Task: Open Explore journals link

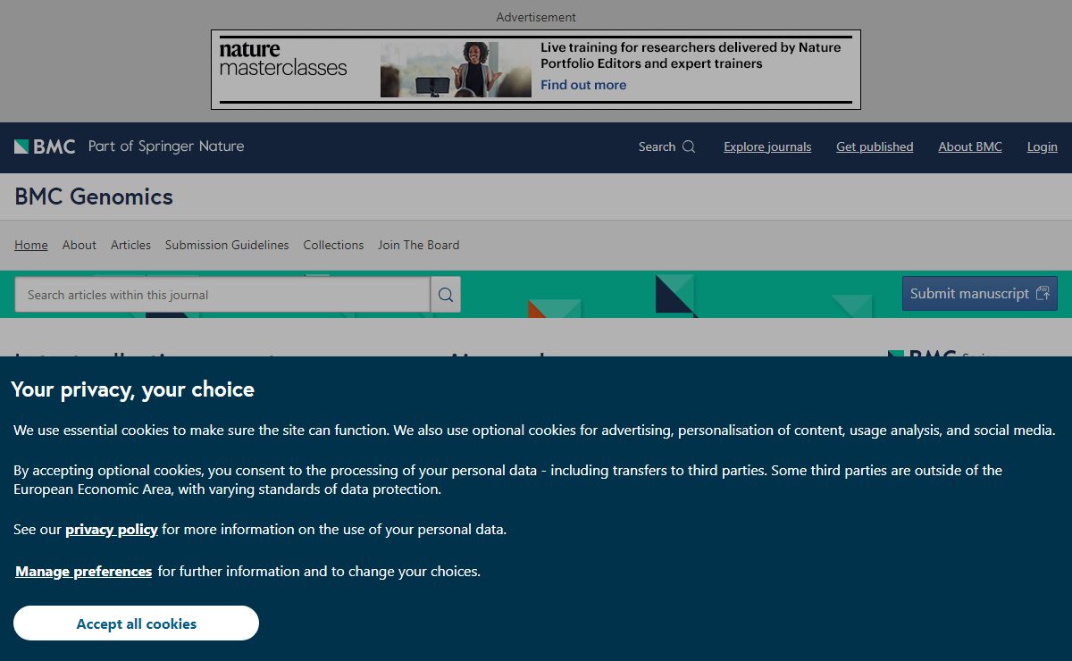Action: click(767, 146)
